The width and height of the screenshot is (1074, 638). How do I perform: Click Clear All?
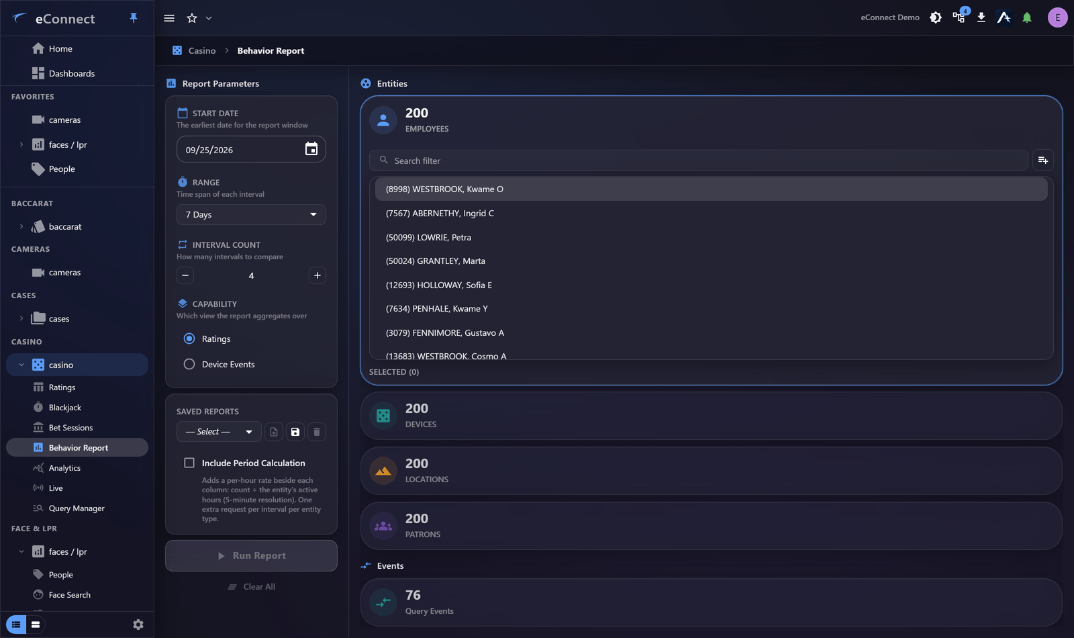[251, 586]
